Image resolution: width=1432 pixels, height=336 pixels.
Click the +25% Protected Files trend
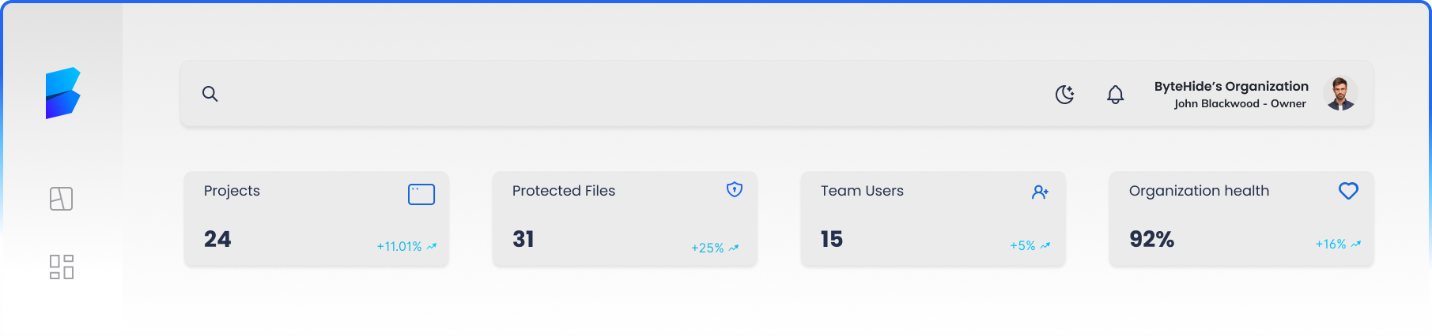coord(714,248)
